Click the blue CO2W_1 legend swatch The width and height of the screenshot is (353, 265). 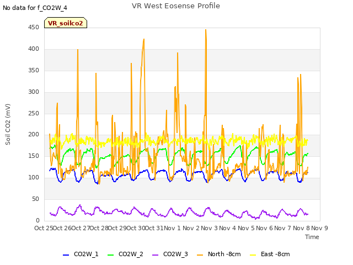[x=66, y=255]
